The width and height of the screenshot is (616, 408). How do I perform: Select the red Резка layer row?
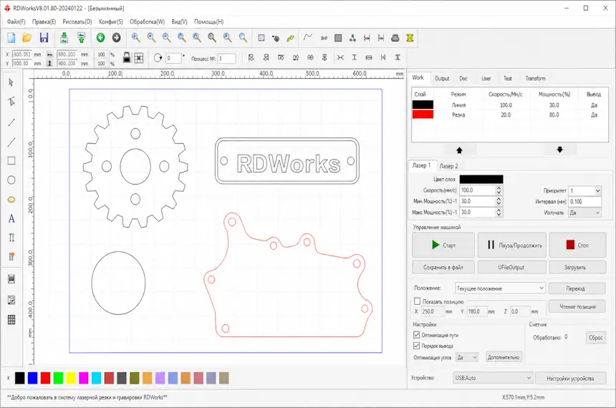(x=509, y=115)
